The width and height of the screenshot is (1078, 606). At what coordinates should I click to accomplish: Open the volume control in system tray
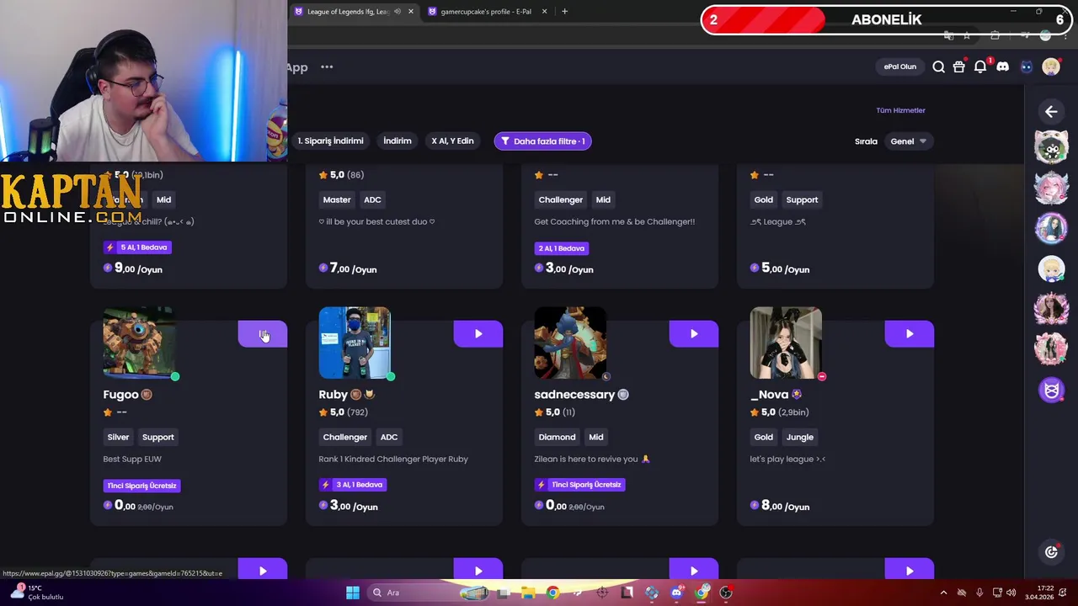(1011, 593)
